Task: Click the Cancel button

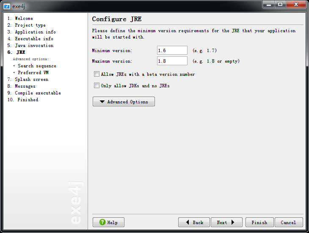Action: point(289,222)
